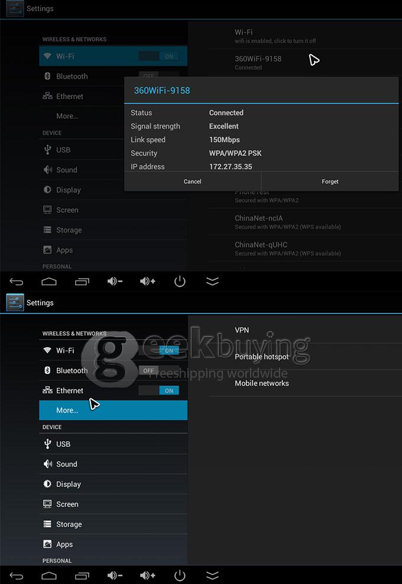Open VPN settings
This screenshot has width=402, height=584.
pyautogui.click(x=305, y=330)
